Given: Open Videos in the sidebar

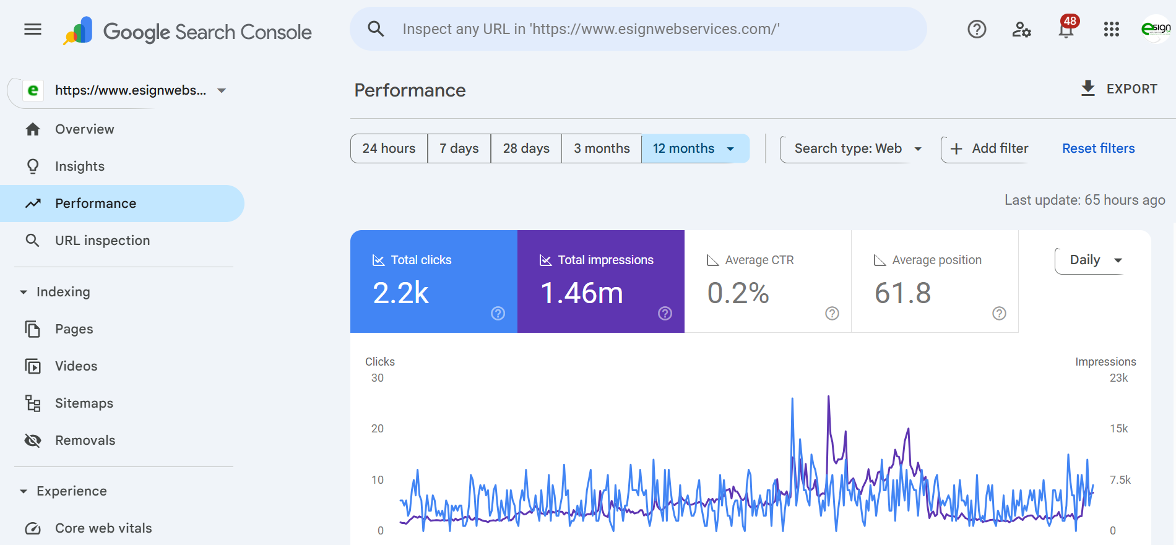Looking at the screenshot, I should click(122, 366).
